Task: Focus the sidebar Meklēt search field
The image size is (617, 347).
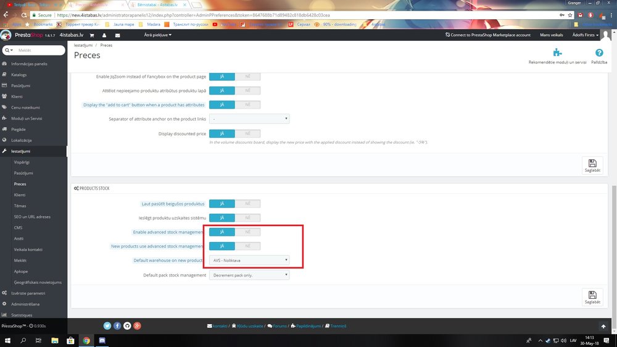Action: [x=39, y=51]
